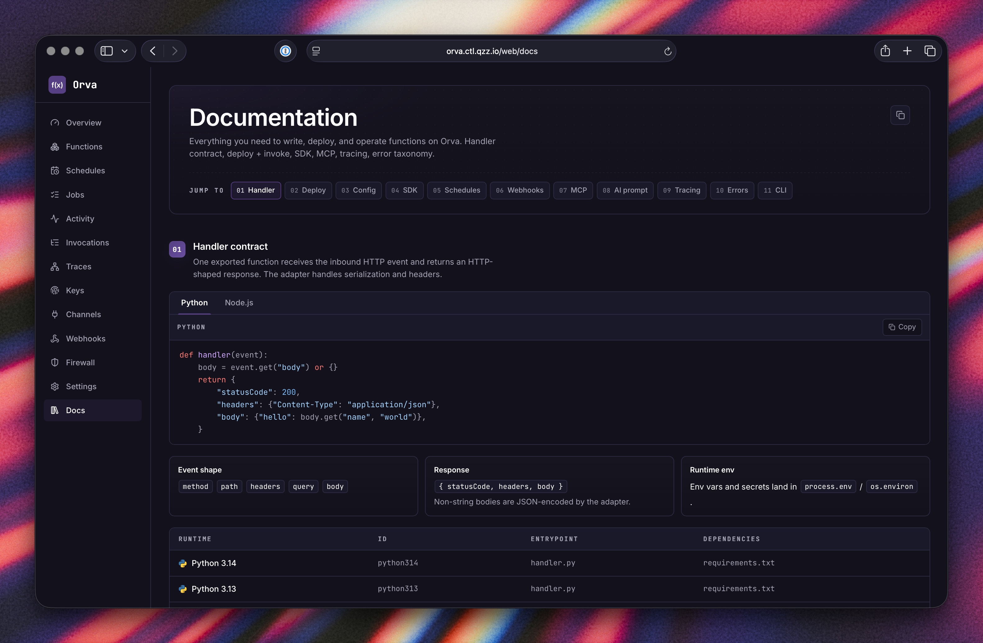The height and width of the screenshot is (643, 983).
Task: Jump to 07 MCP section
Action: point(573,190)
